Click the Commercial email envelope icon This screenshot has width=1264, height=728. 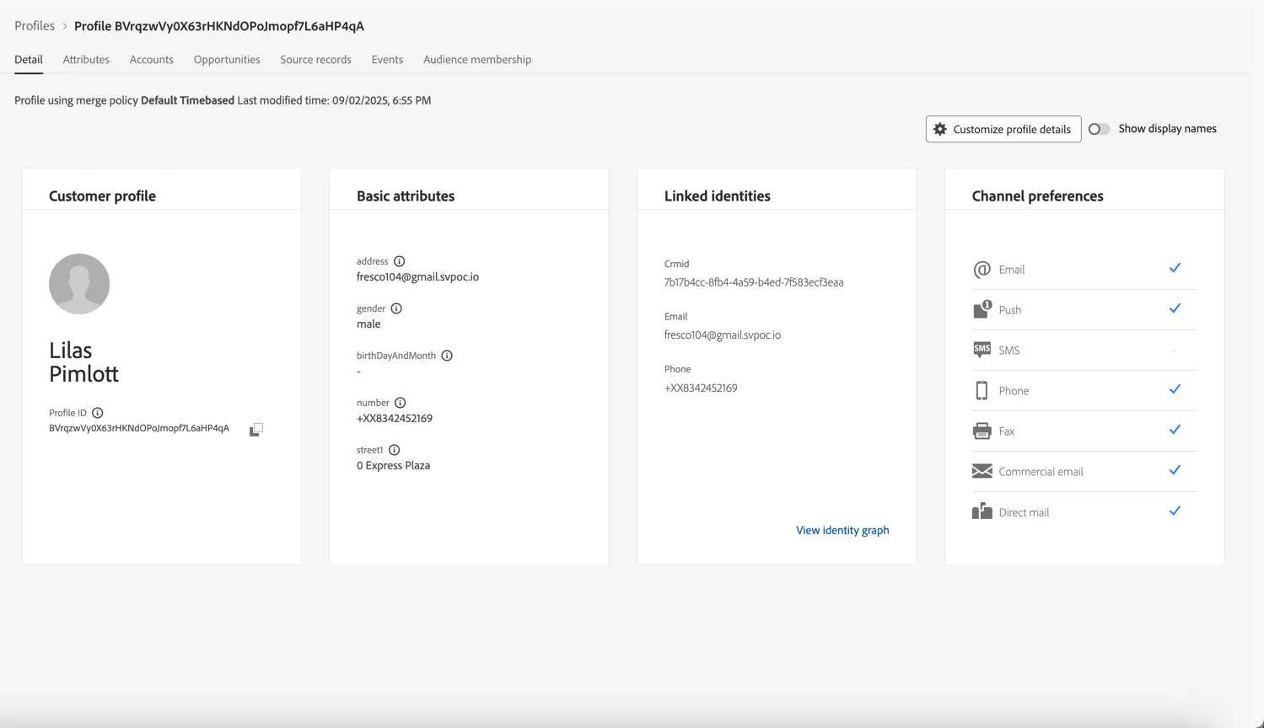pos(982,471)
